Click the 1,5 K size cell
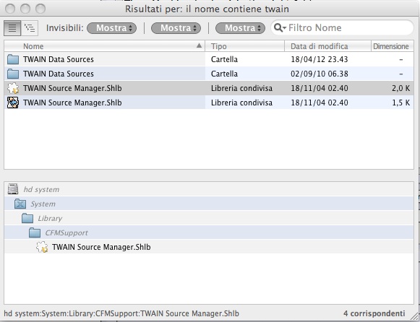Image resolution: width=420 pixels, height=322 pixels. point(400,103)
